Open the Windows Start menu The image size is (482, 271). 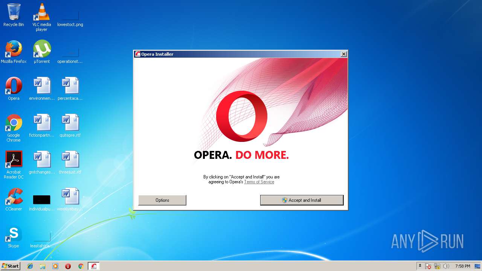pyautogui.click(x=10, y=266)
